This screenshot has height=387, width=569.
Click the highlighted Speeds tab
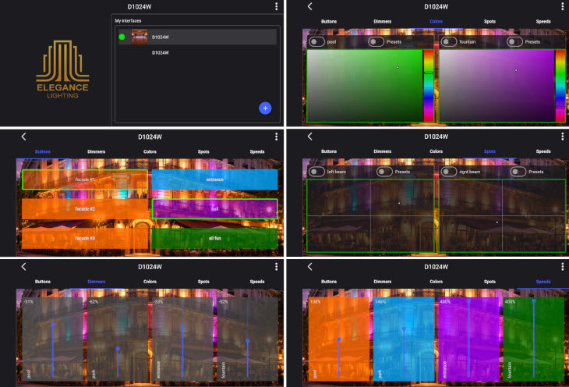click(x=543, y=281)
